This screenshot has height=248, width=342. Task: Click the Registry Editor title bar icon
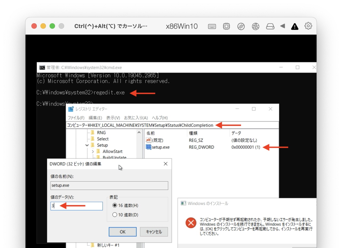[71, 109]
